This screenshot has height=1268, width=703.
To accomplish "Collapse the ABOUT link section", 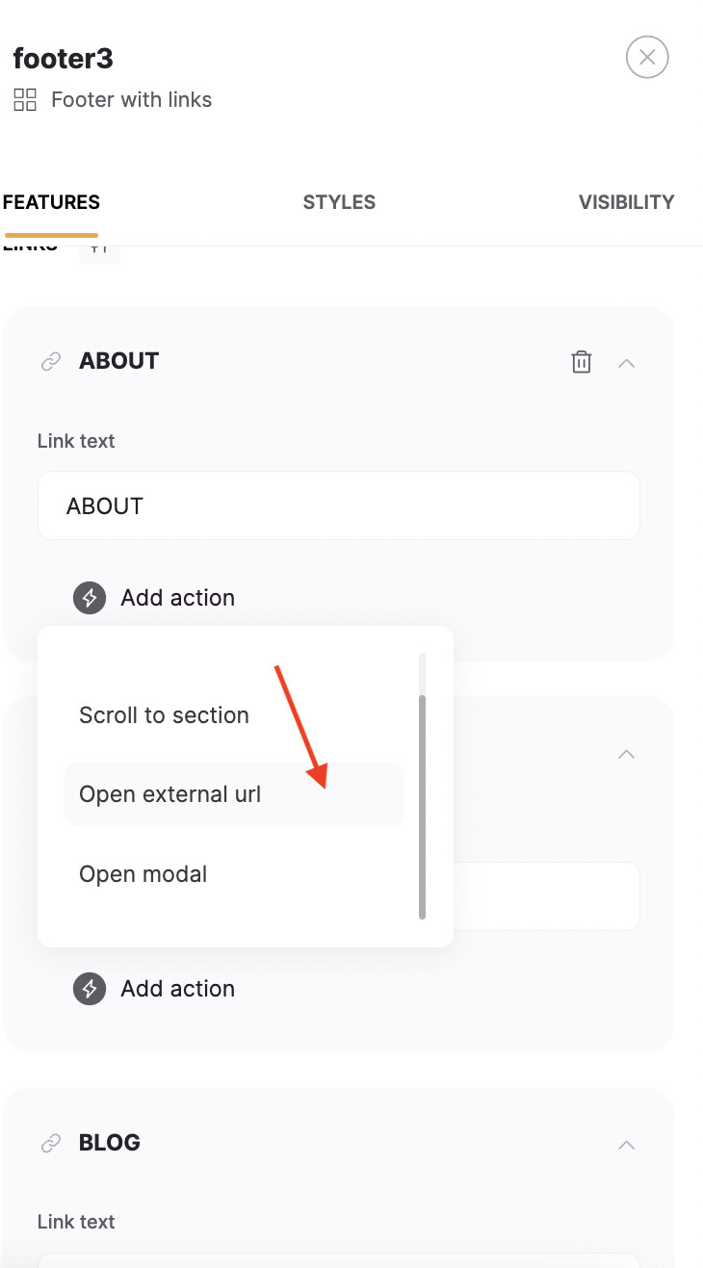I will click(627, 363).
